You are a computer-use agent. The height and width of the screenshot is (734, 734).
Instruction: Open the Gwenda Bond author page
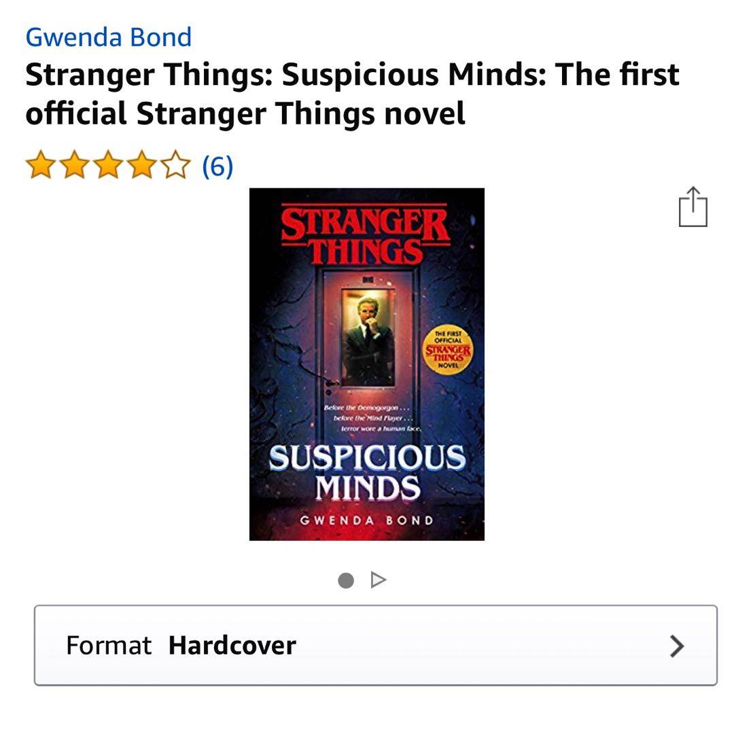[108, 37]
